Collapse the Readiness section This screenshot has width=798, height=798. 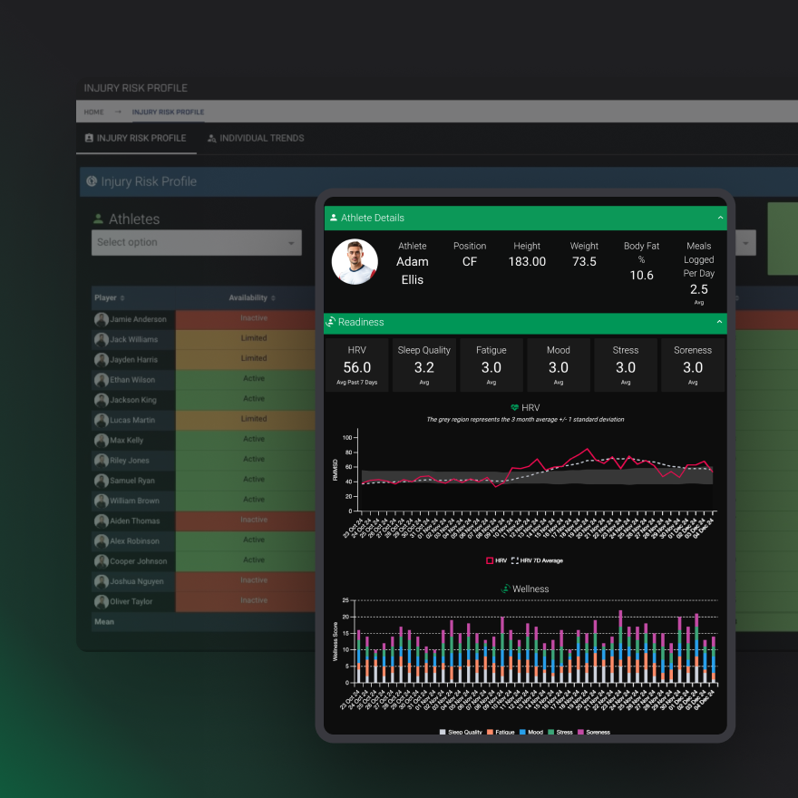[721, 322]
